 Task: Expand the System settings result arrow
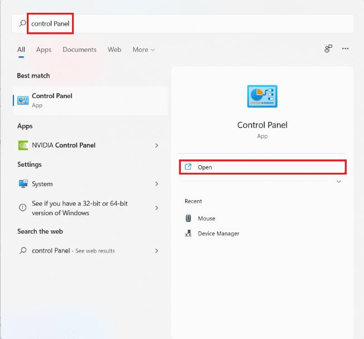tap(157, 184)
